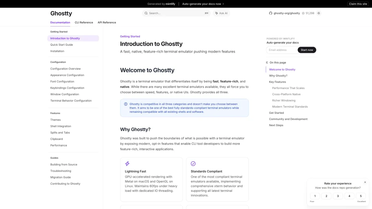Rate the experience 2
The width and height of the screenshot is (372, 209).
[326, 196]
